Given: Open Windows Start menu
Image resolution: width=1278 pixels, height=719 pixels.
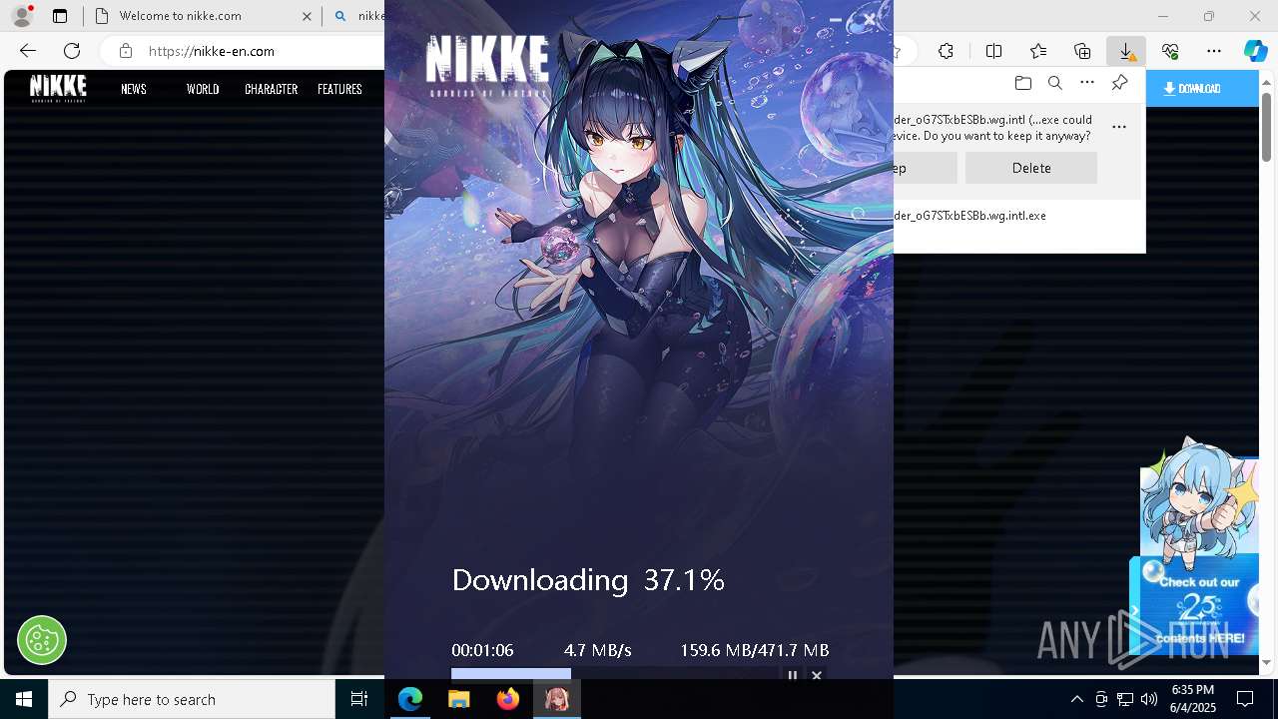Looking at the screenshot, I should tap(24, 699).
